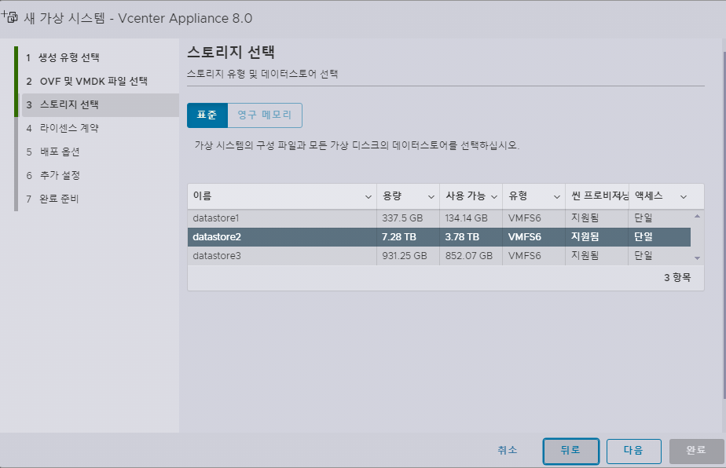The height and width of the screenshot is (468, 726).
Task: Select the 표준 storage type tab
Action: click(207, 115)
